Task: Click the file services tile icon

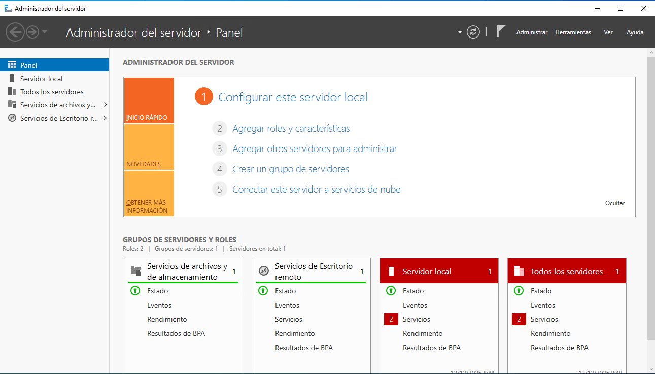Action: pyautogui.click(x=135, y=271)
